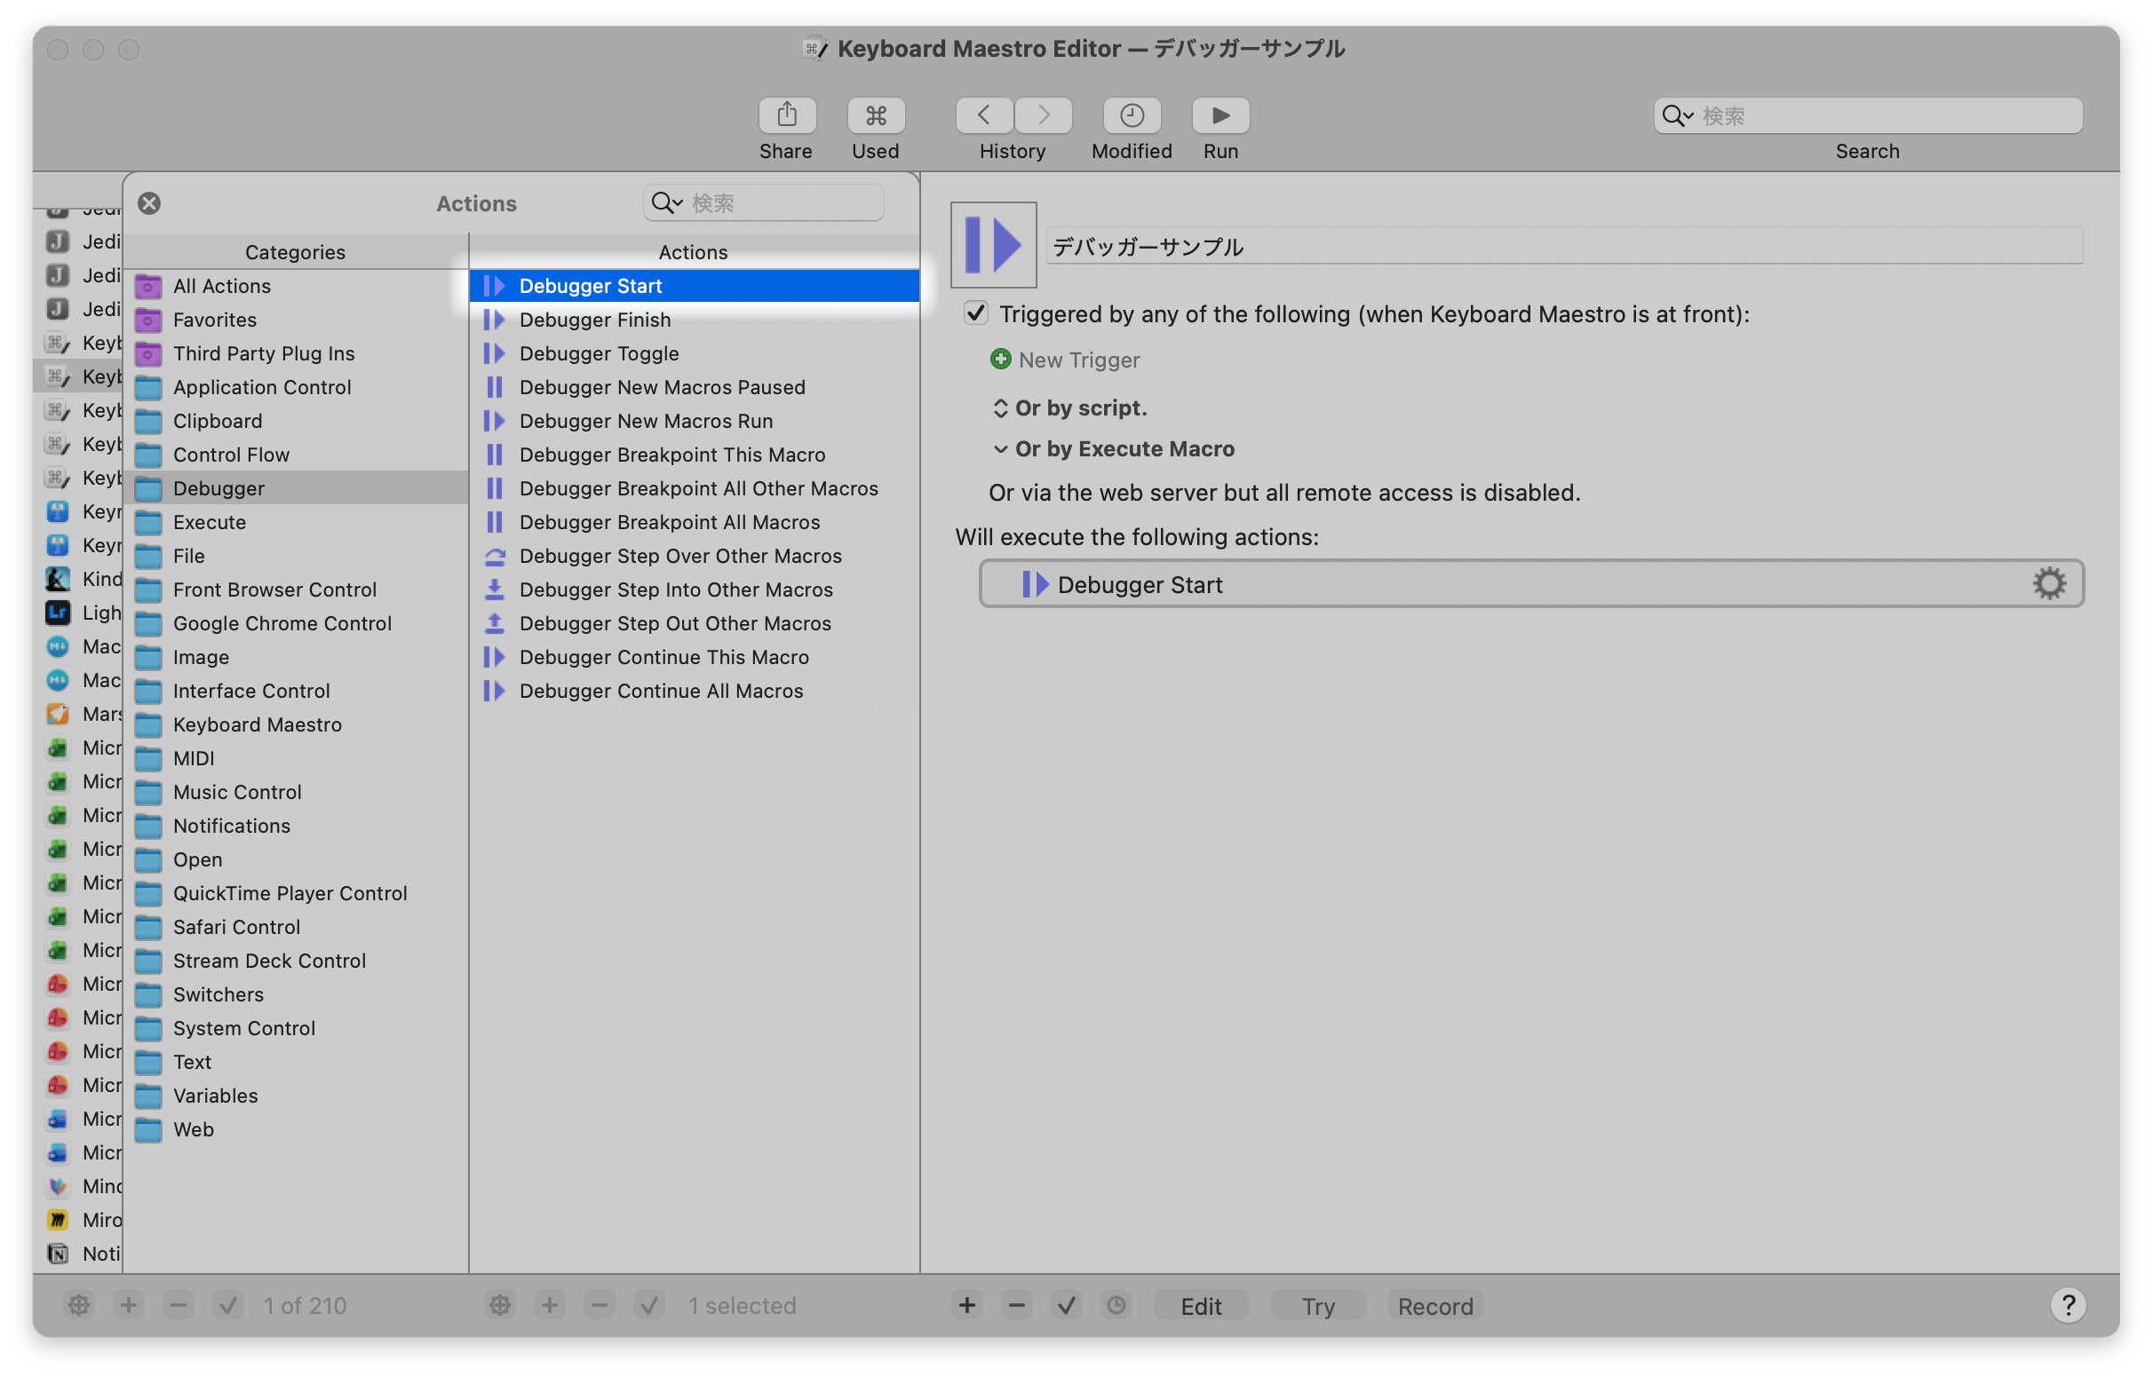Close the Actions panel with X icon
The height and width of the screenshot is (1377, 2153).
[149, 203]
